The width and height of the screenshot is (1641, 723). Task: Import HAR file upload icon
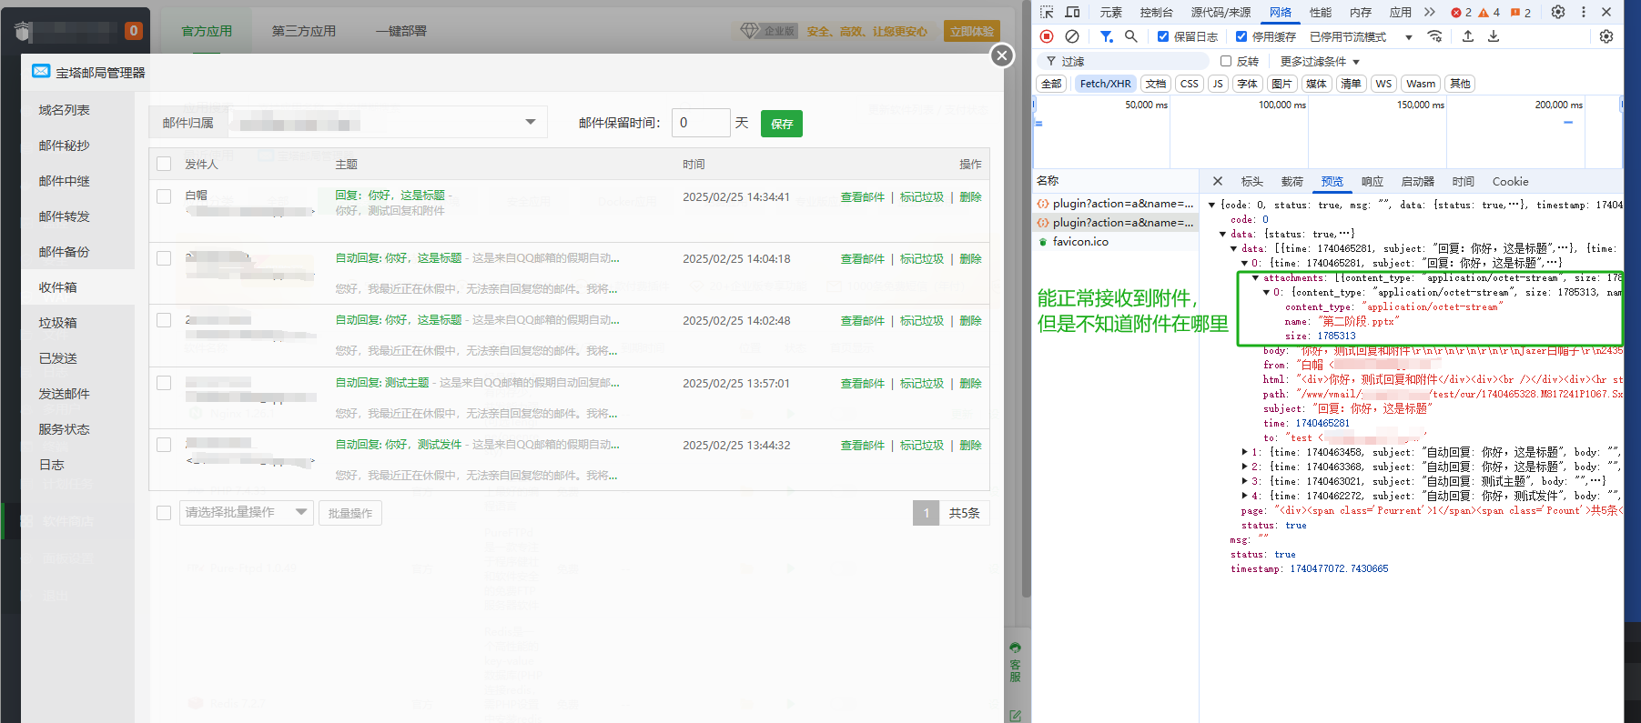coord(1467,36)
